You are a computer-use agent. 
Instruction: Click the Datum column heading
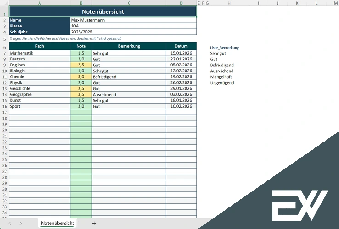point(181,46)
